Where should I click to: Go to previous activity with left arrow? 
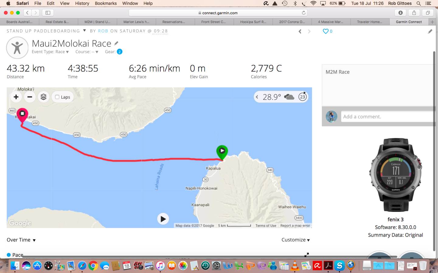pos(300,31)
